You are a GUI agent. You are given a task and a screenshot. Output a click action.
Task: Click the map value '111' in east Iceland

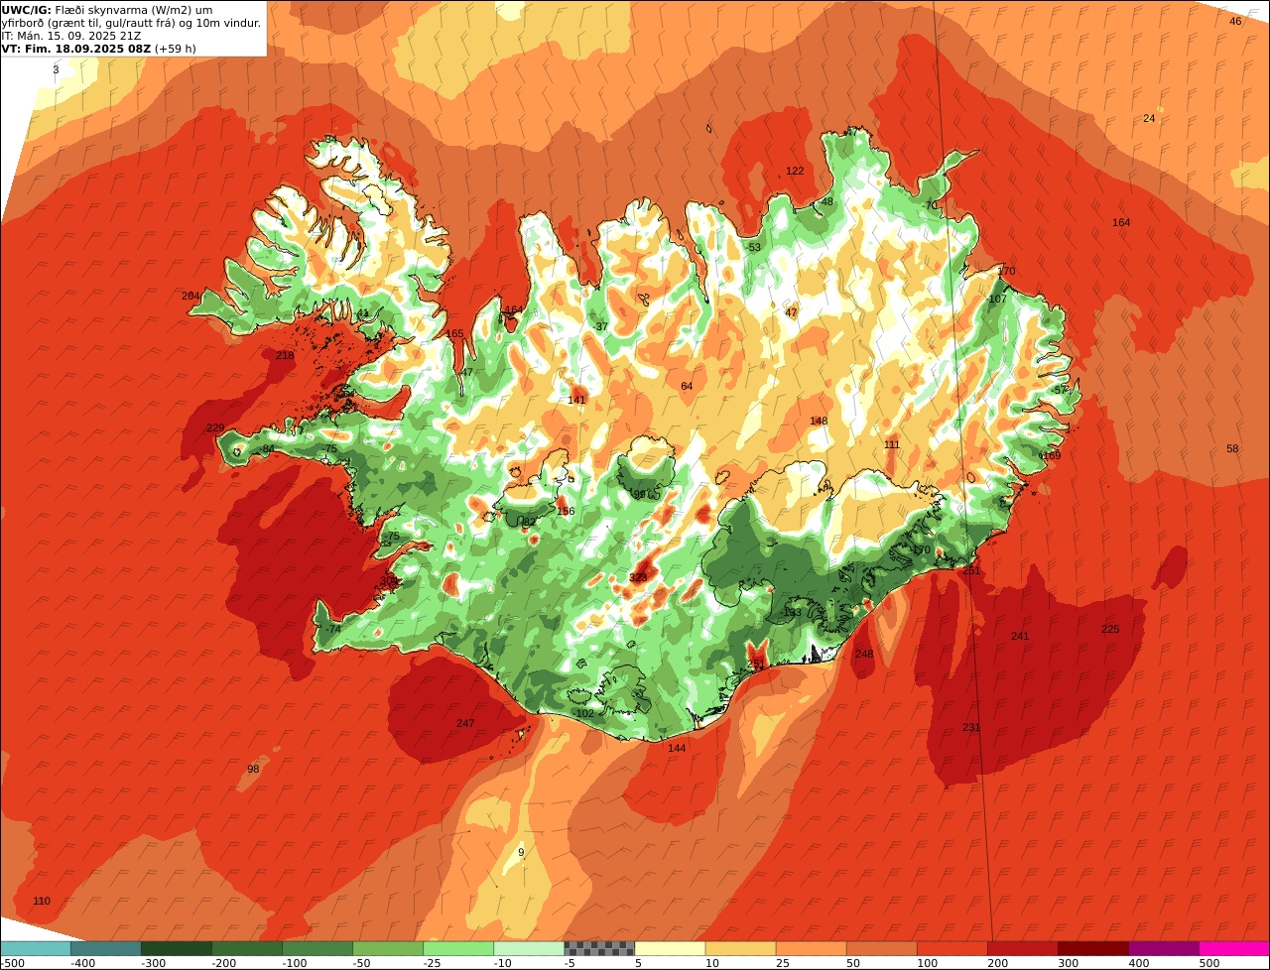click(892, 444)
